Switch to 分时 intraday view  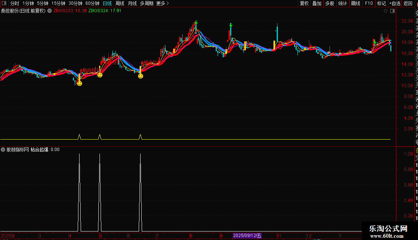pos(15,3)
